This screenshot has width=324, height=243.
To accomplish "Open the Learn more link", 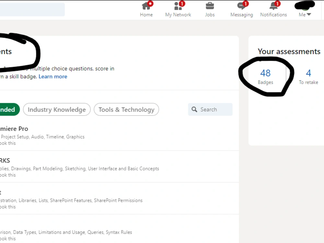I will (53, 76).
